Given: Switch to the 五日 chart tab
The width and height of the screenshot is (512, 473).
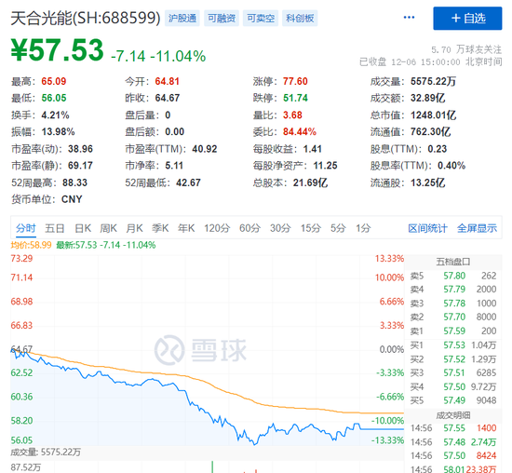Looking at the screenshot, I should (55, 228).
